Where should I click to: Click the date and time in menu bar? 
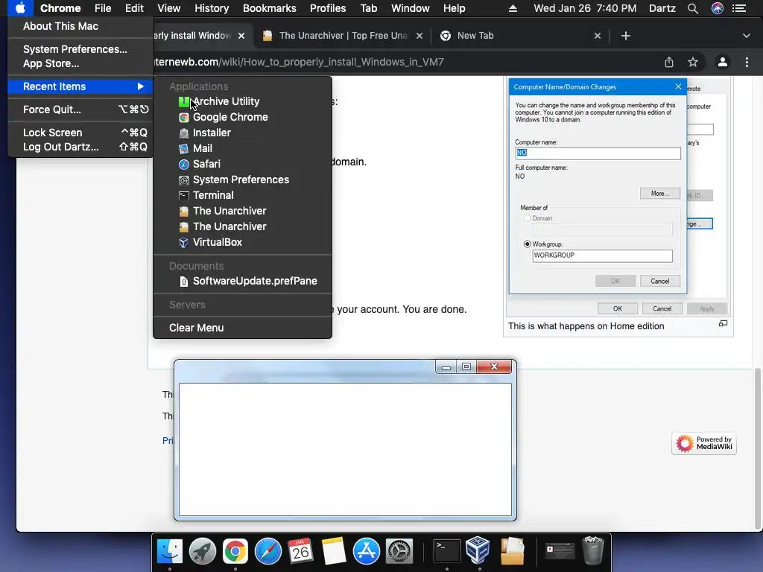(x=585, y=8)
